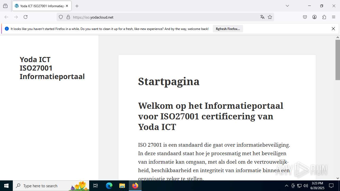Launch Microsoft Edge from taskbar
Image resolution: width=340 pixels, height=191 pixels.
pos(109,186)
